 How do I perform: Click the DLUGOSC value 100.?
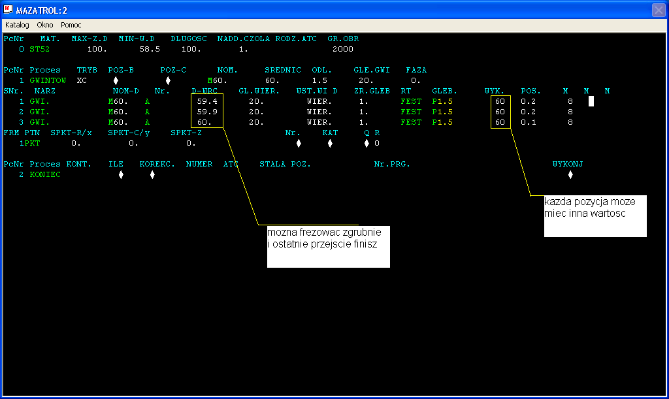coord(191,49)
